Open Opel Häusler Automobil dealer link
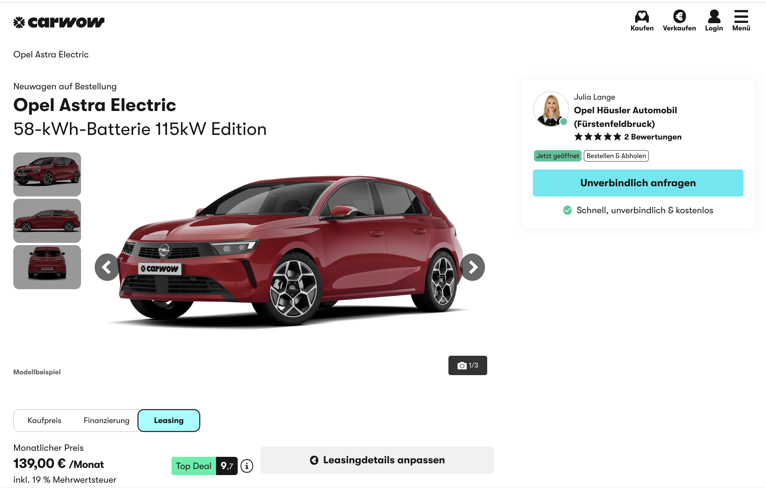 point(625,117)
